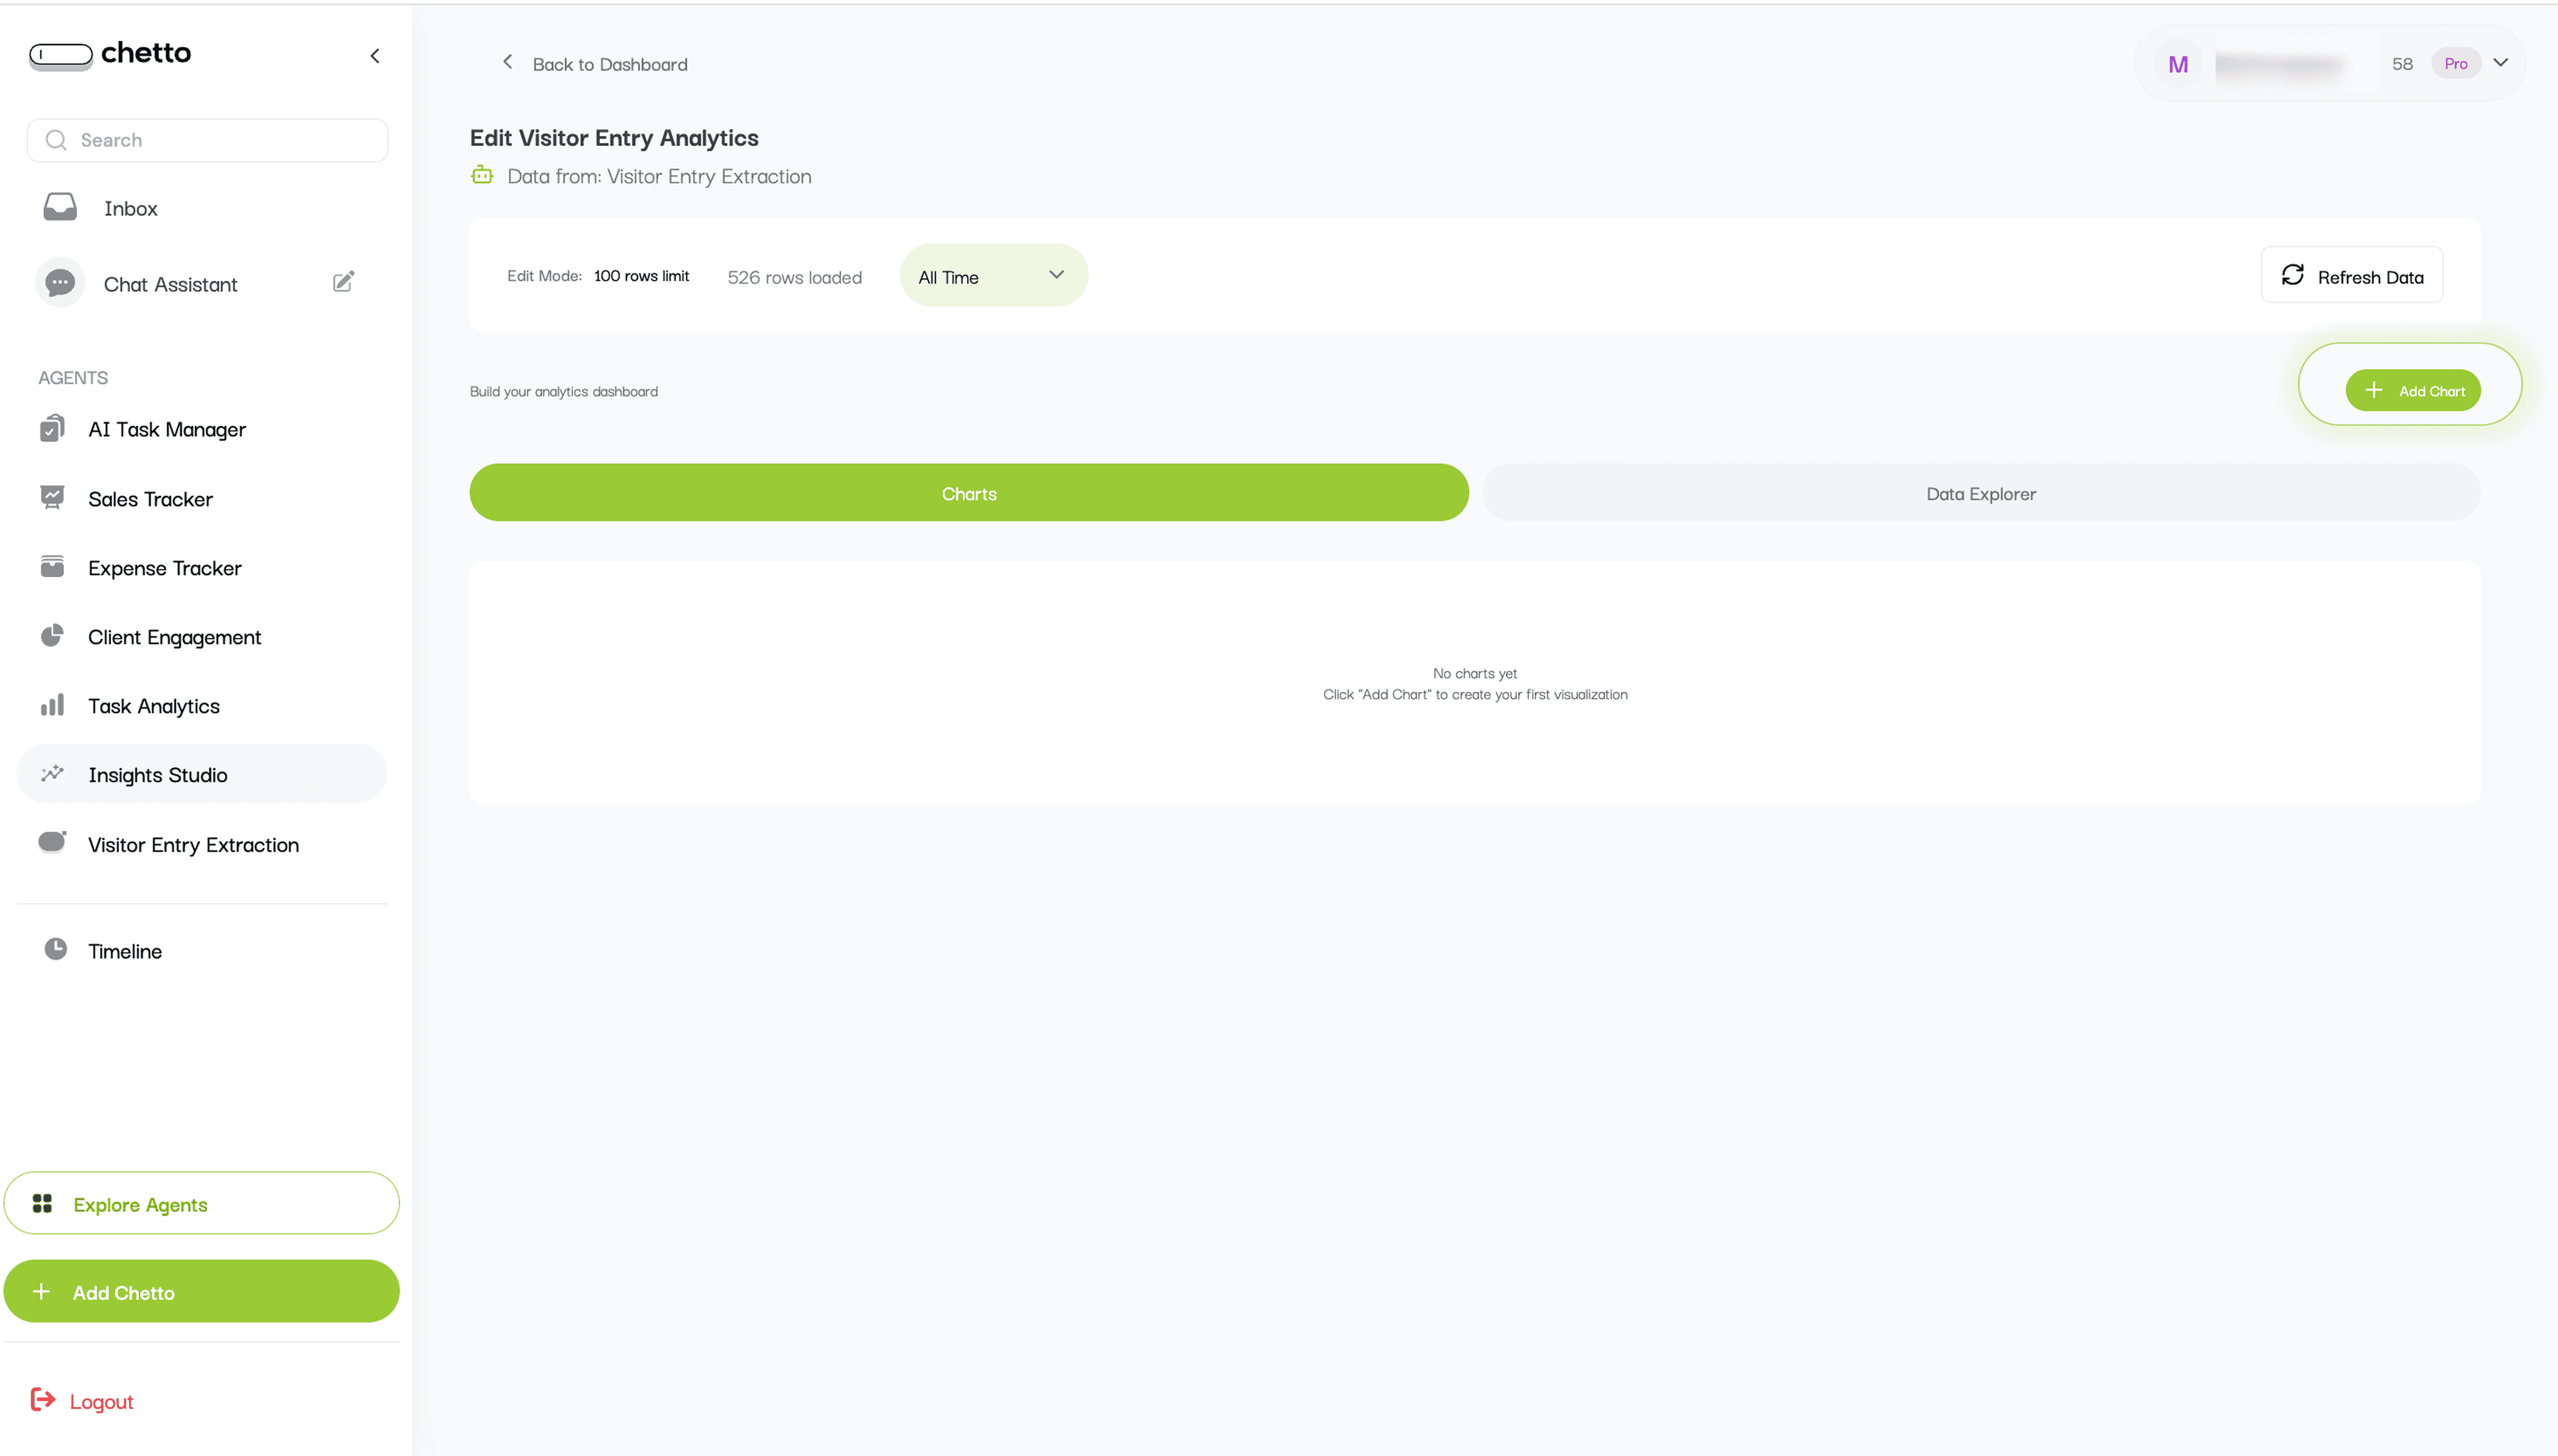2558x1456 pixels.
Task: Select the Charts tab
Action: 968,493
